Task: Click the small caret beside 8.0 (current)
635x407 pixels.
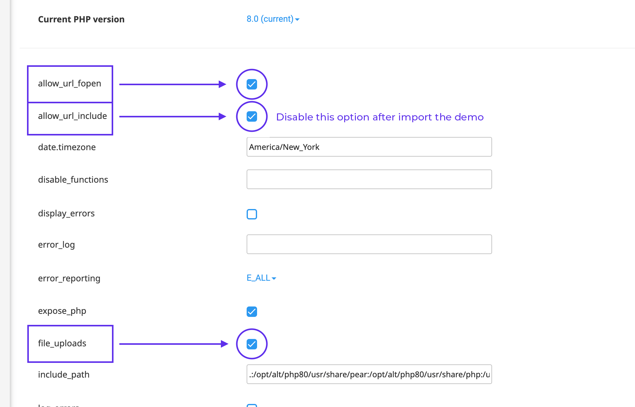Action: click(x=297, y=20)
